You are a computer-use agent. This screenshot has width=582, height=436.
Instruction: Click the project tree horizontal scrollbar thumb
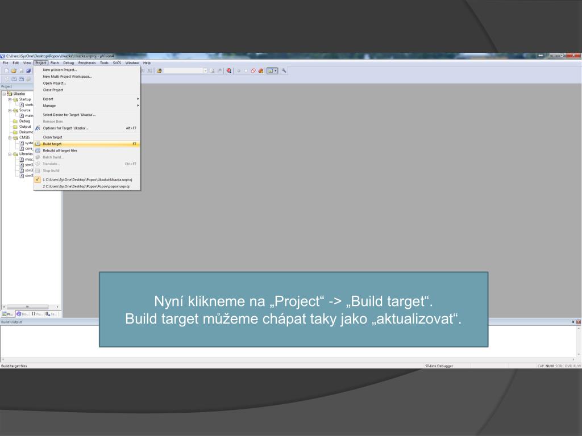click(x=27, y=307)
